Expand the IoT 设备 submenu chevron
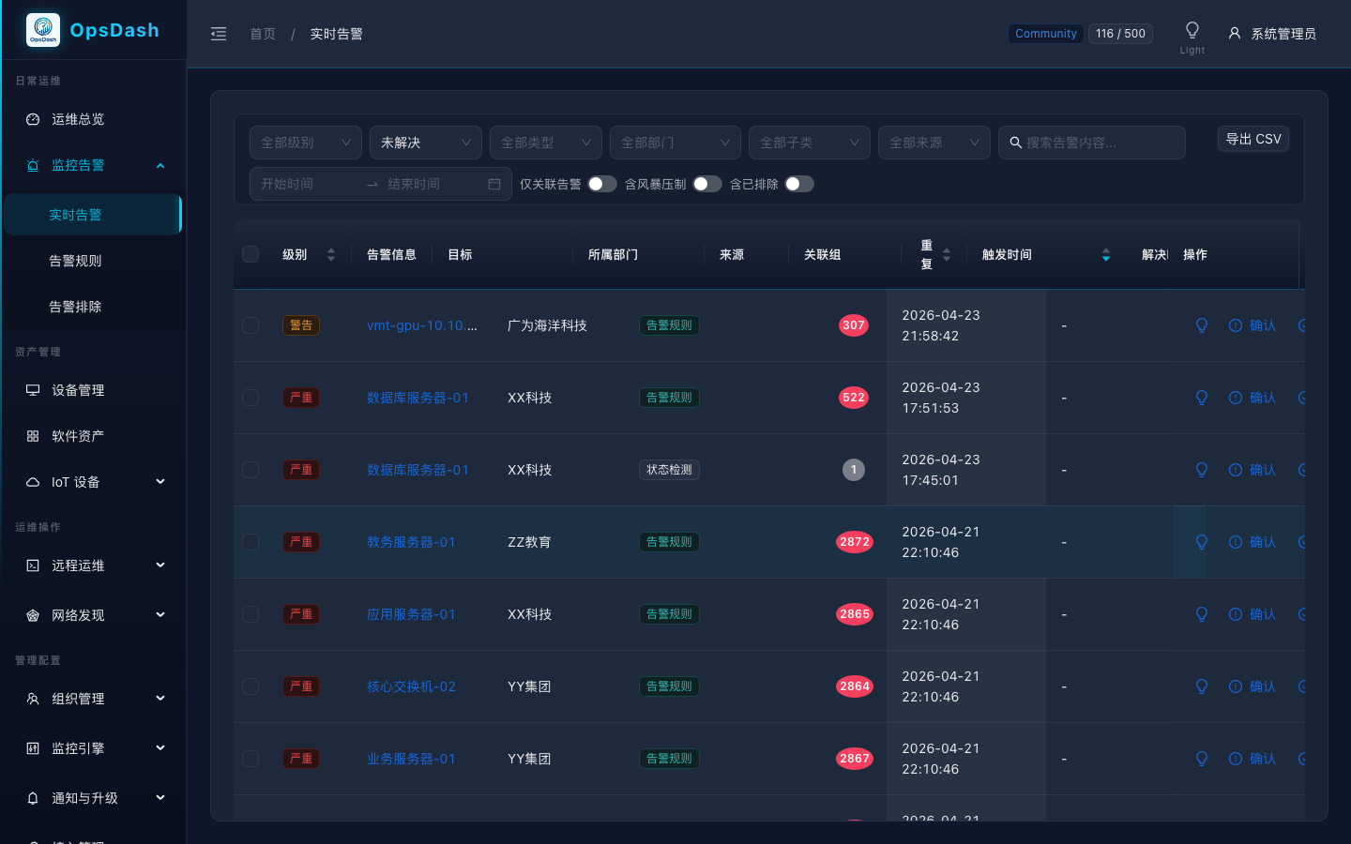 click(x=160, y=482)
